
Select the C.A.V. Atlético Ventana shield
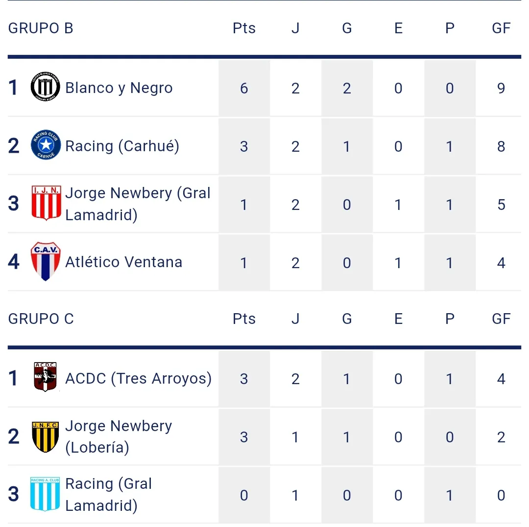coord(46,261)
